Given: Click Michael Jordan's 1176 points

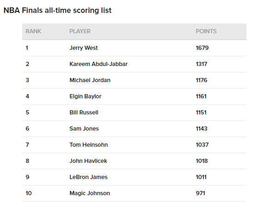Looking at the screenshot, I should 202,80.
